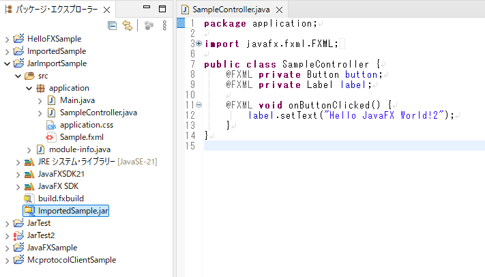This screenshot has height=277, width=485.
Task: Select the Sample.fxml file name
Action: point(82,137)
